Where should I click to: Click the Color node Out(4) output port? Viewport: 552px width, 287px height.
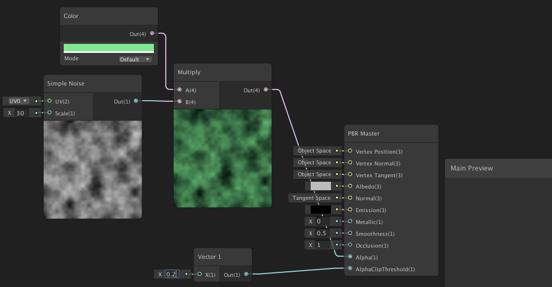pos(152,34)
